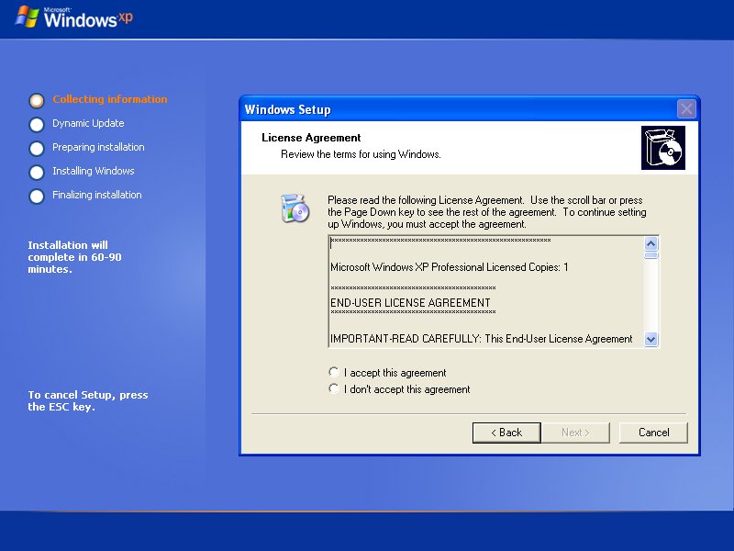Click the software box and CD header icon
Screen dimensions: 734x551
pos(662,148)
